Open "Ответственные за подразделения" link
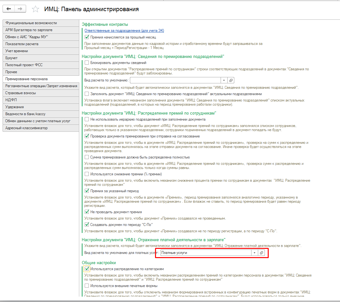This screenshot has width=340, height=302. point(124,31)
